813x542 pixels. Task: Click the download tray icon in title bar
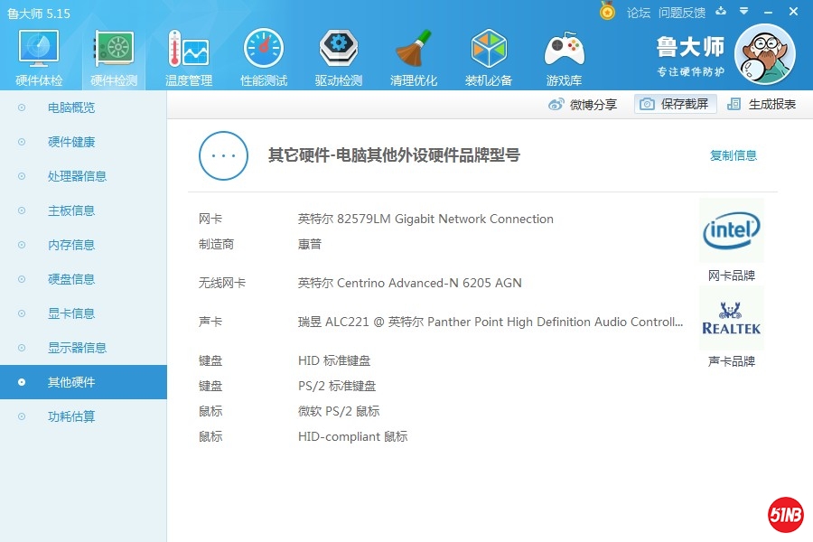click(x=721, y=12)
